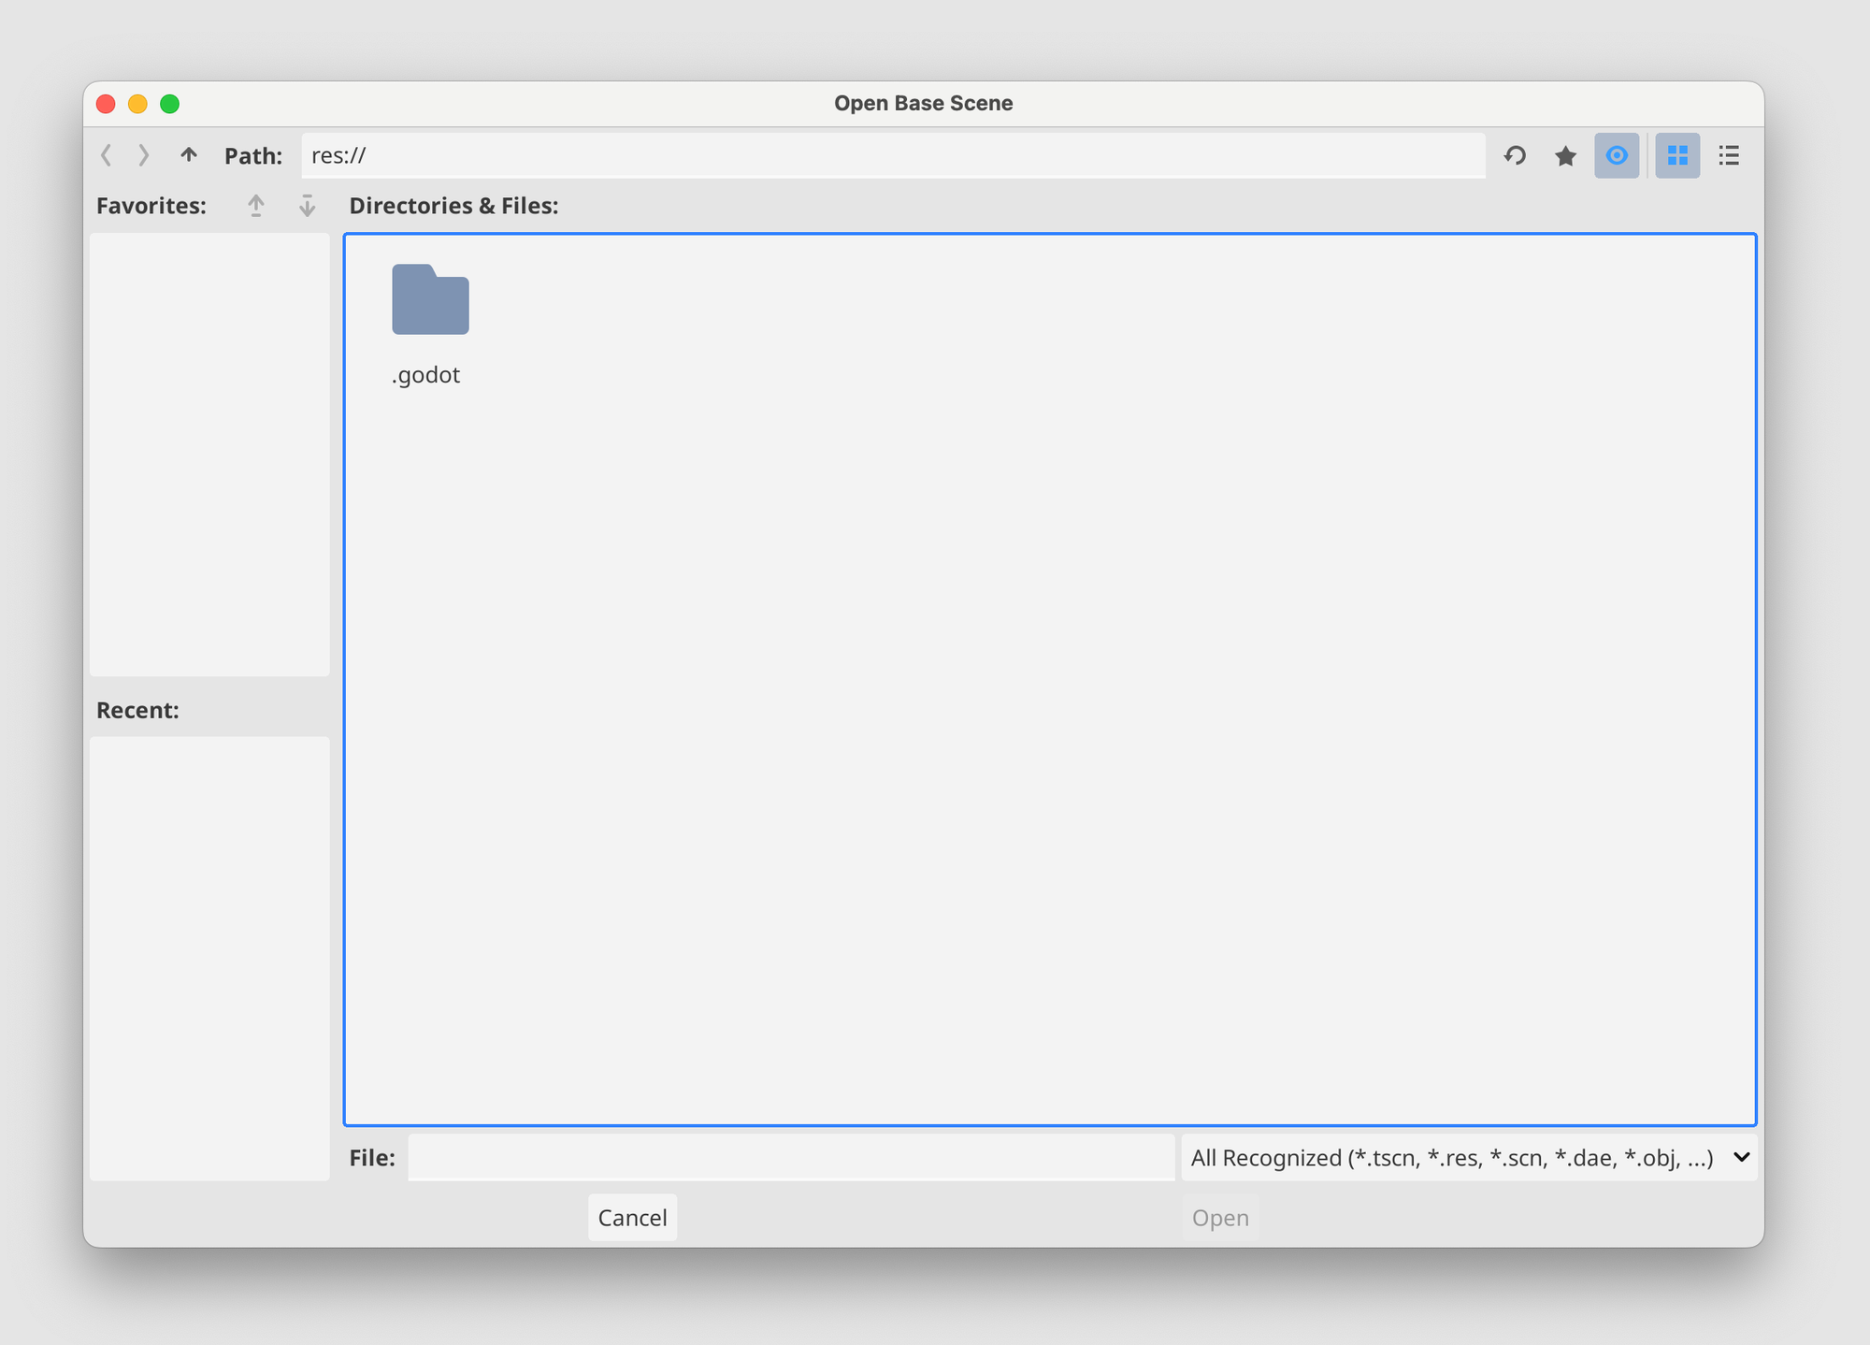Toggle hidden files visibility eye icon
This screenshot has width=1870, height=1345.
click(x=1617, y=155)
